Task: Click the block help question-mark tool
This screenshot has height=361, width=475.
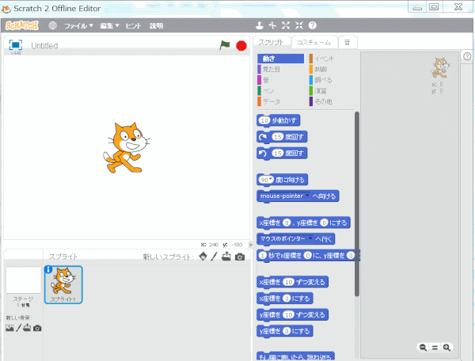Action: pyautogui.click(x=313, y=25)
